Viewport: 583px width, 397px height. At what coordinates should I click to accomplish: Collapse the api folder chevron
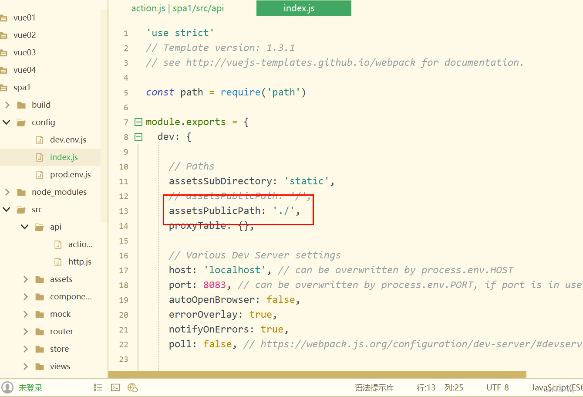[x=25, y=227]
